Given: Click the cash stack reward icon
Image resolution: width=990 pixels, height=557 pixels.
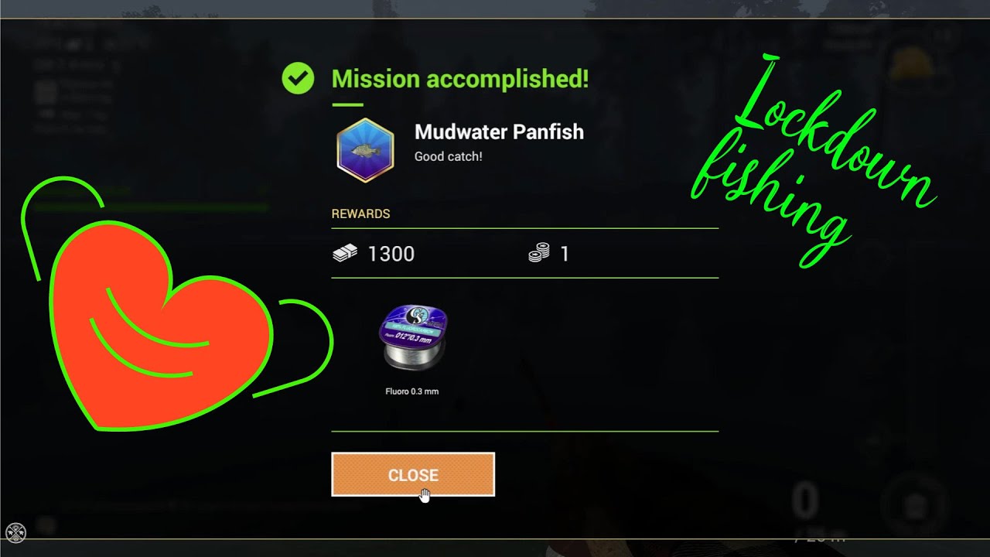Looking at the screenshot, I should tap(345, 253).
